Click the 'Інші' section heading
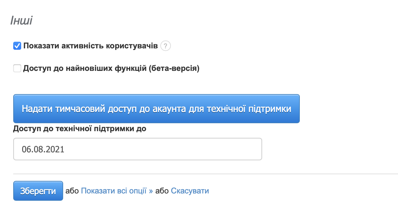The height and width of the screenshot is (212, 398). pyautogui.click(x=21, y=20)
